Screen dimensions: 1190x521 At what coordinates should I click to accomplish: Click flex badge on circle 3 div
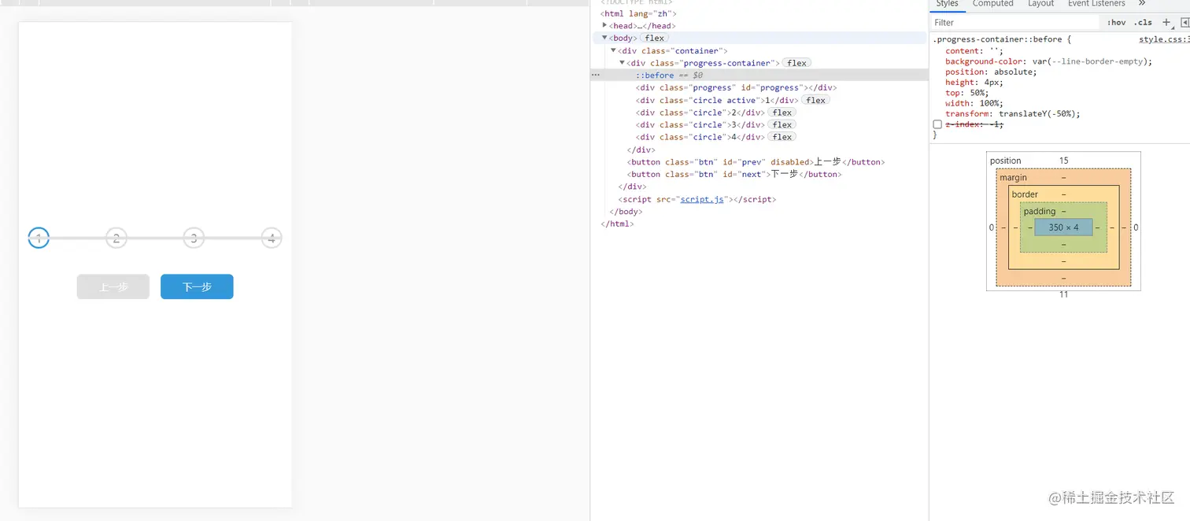click(x=782, y=124)
